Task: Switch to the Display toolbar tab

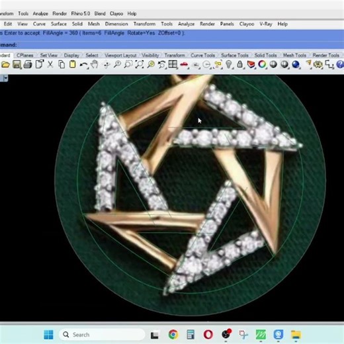Action: pyautogui.click(x=71, y=55)
